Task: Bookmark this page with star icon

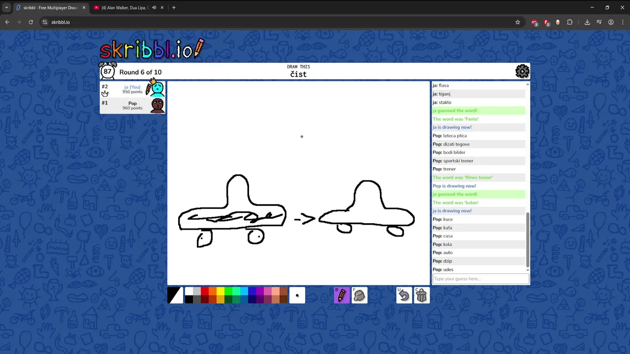Action: coord(518,22)
